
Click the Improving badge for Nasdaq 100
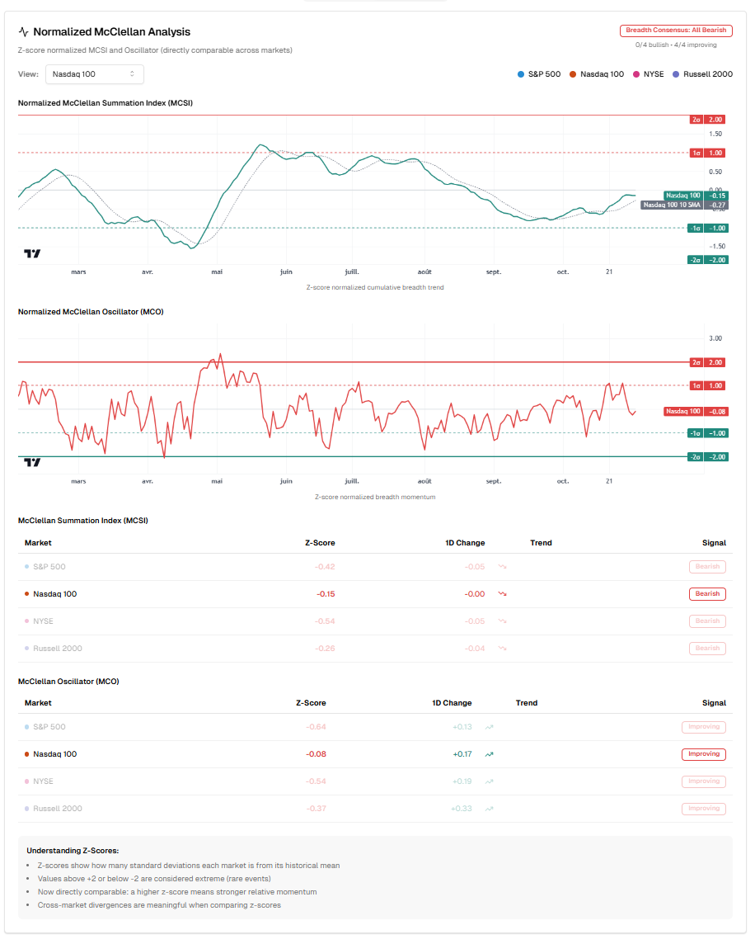[704, 754]
